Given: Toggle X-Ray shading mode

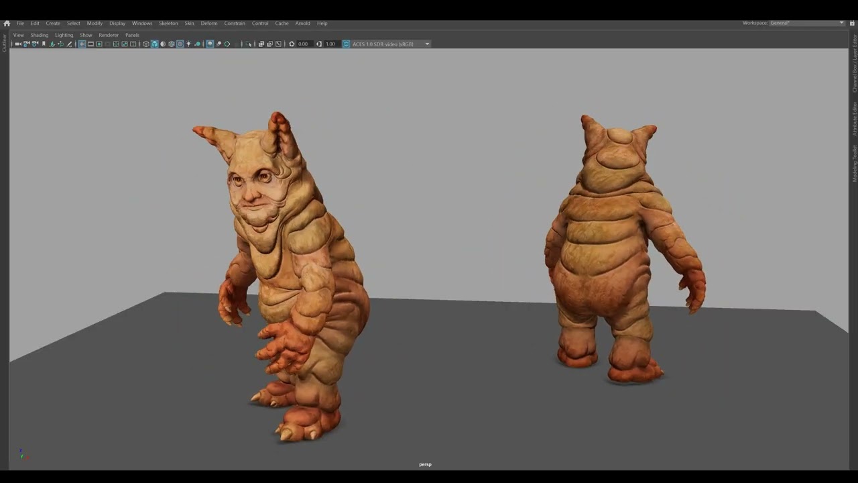Looking at the screenshot, I should click(x=261, y=44).
